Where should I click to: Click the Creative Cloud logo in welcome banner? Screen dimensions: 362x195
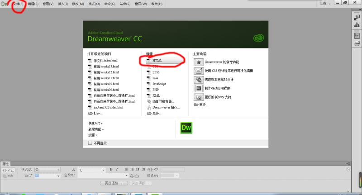[x=258, y=38]
